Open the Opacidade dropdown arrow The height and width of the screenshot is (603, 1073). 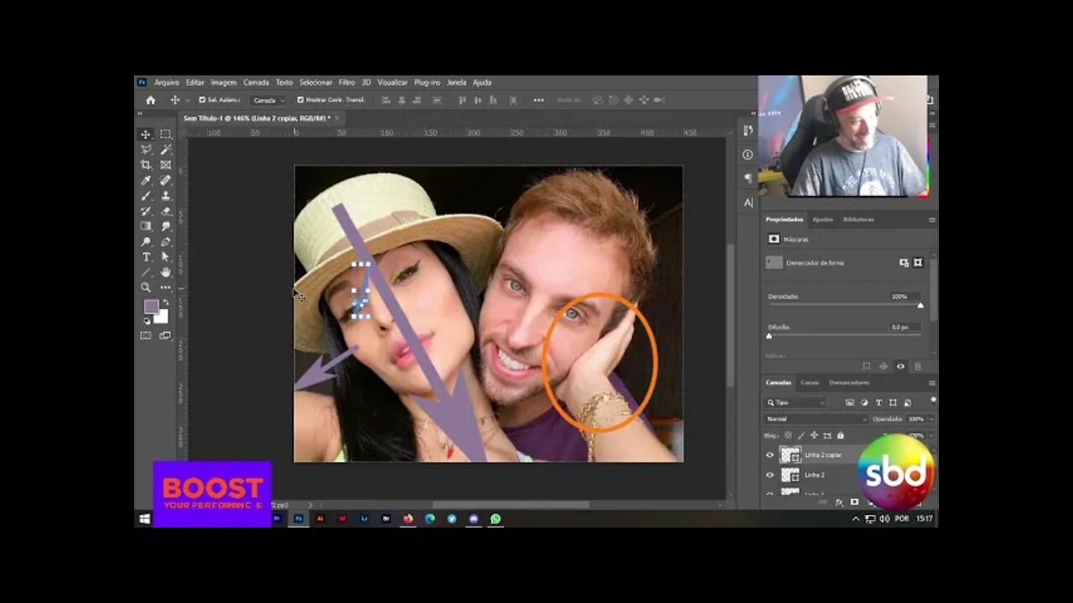(931, 419)
